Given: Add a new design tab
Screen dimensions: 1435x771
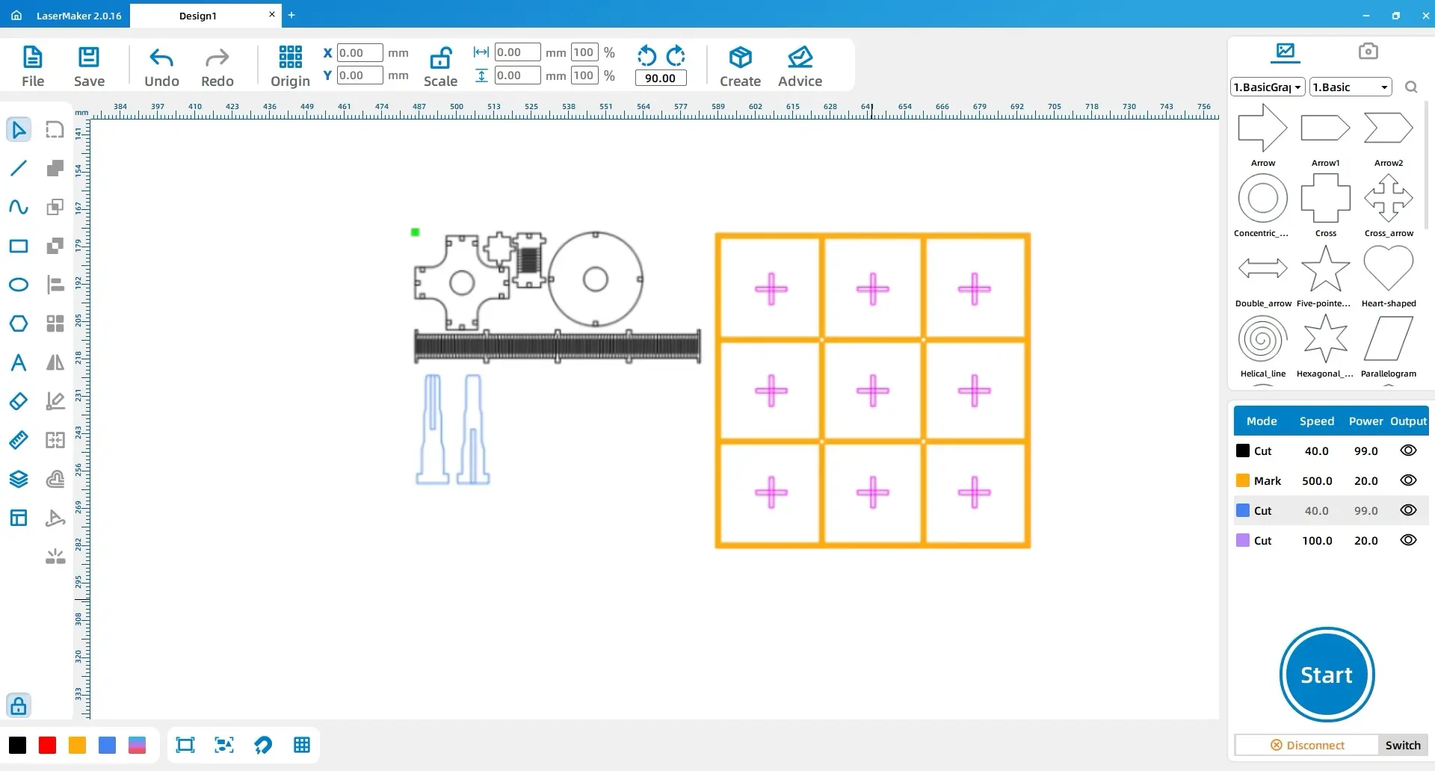Looking at the screenshot, I should (291, 15).
